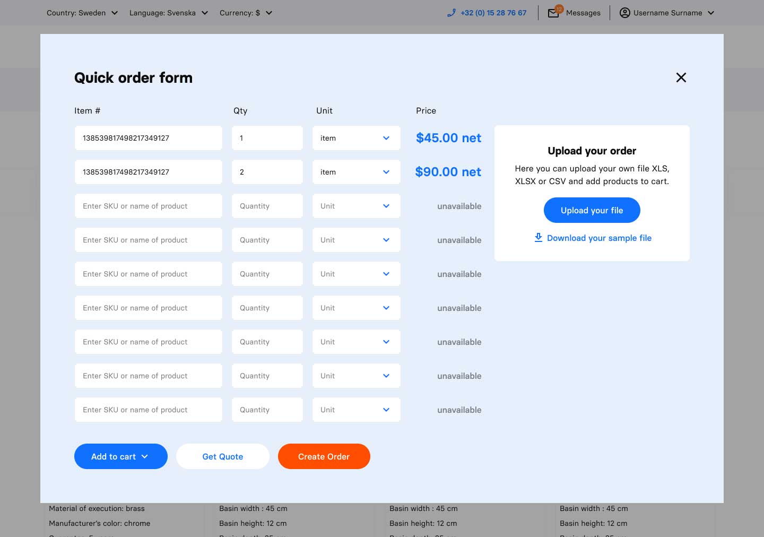
Task: Click the item number field in second row
Action: pyautogui.click(x=149, y=172)
